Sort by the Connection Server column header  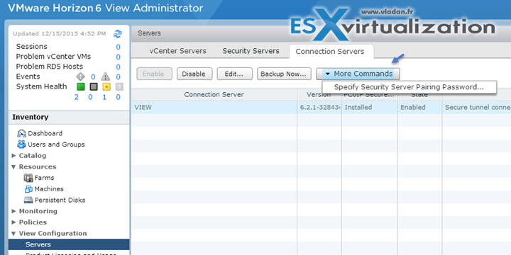(214, 94)
